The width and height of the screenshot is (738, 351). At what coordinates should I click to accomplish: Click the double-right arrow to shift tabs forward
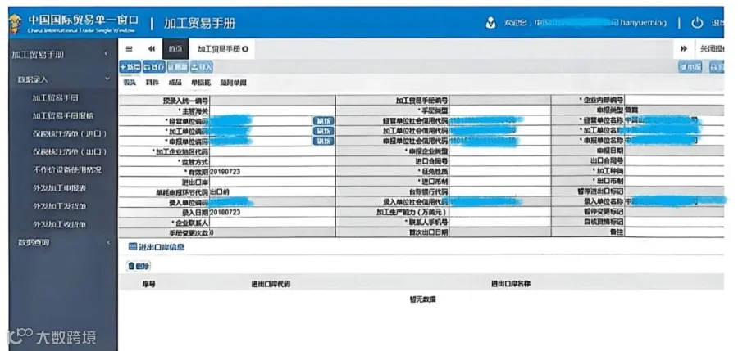[684, 49]
